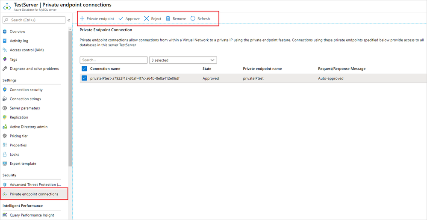
Task: Click the Approved state cell
Action: pyautogui.click(x=210, y=78)
